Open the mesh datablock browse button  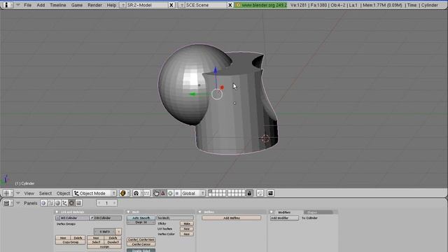click(57, 218)
